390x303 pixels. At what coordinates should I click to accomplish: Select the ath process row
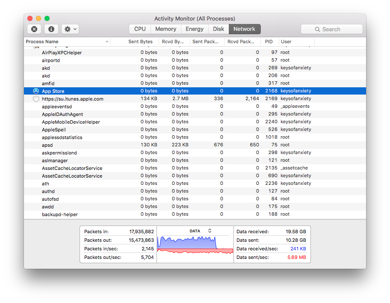(x=195, y=184)
